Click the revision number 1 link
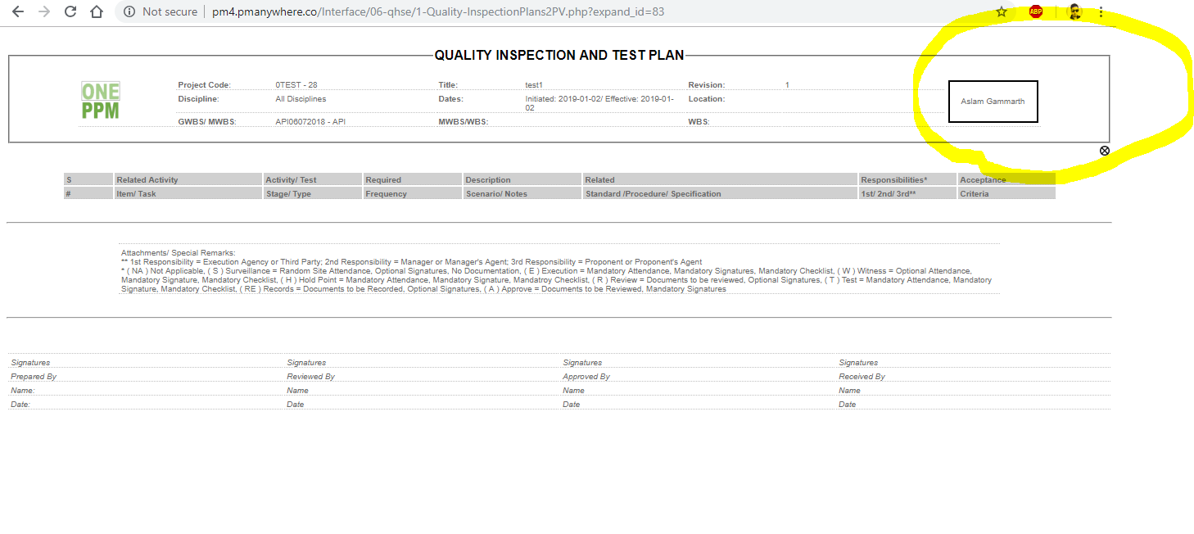Viewport: 1194px width, 534px height. click(787, 85)
